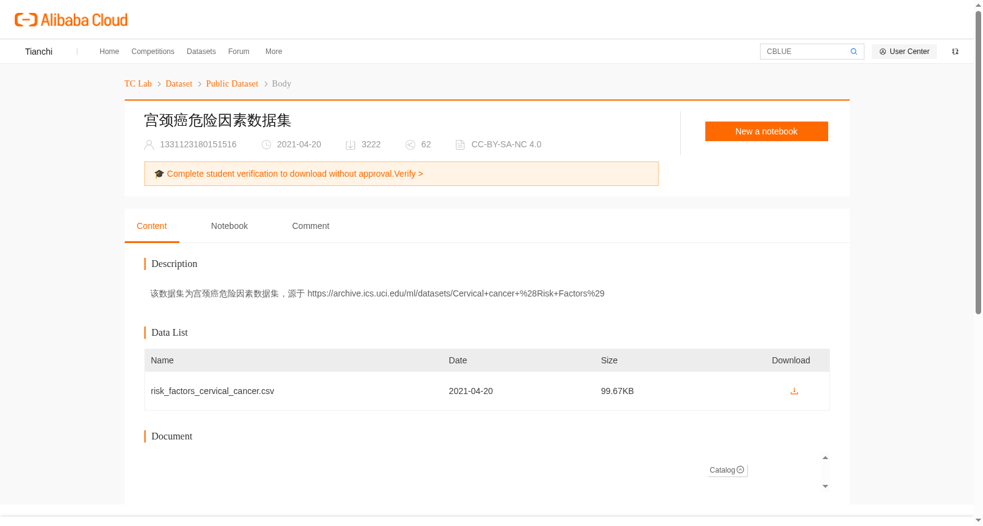
Task: Click the Description section heading
Action: pyautogui.click(x=174, y=264)
